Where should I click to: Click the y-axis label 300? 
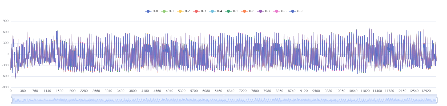pos(6,43)
